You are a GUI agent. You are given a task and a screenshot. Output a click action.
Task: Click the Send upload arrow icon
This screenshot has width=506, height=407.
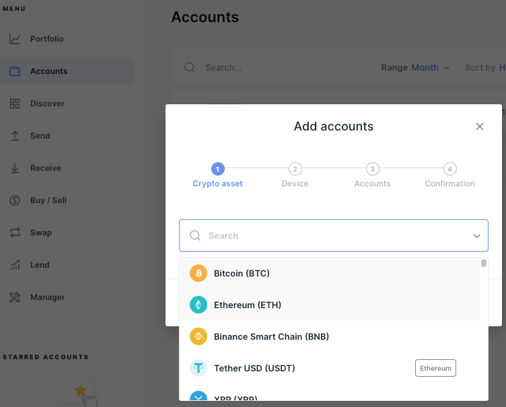15,136
